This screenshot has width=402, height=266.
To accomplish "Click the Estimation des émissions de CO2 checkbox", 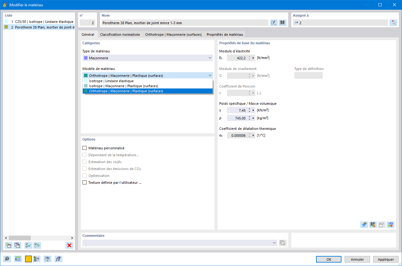I will (84, 169).
